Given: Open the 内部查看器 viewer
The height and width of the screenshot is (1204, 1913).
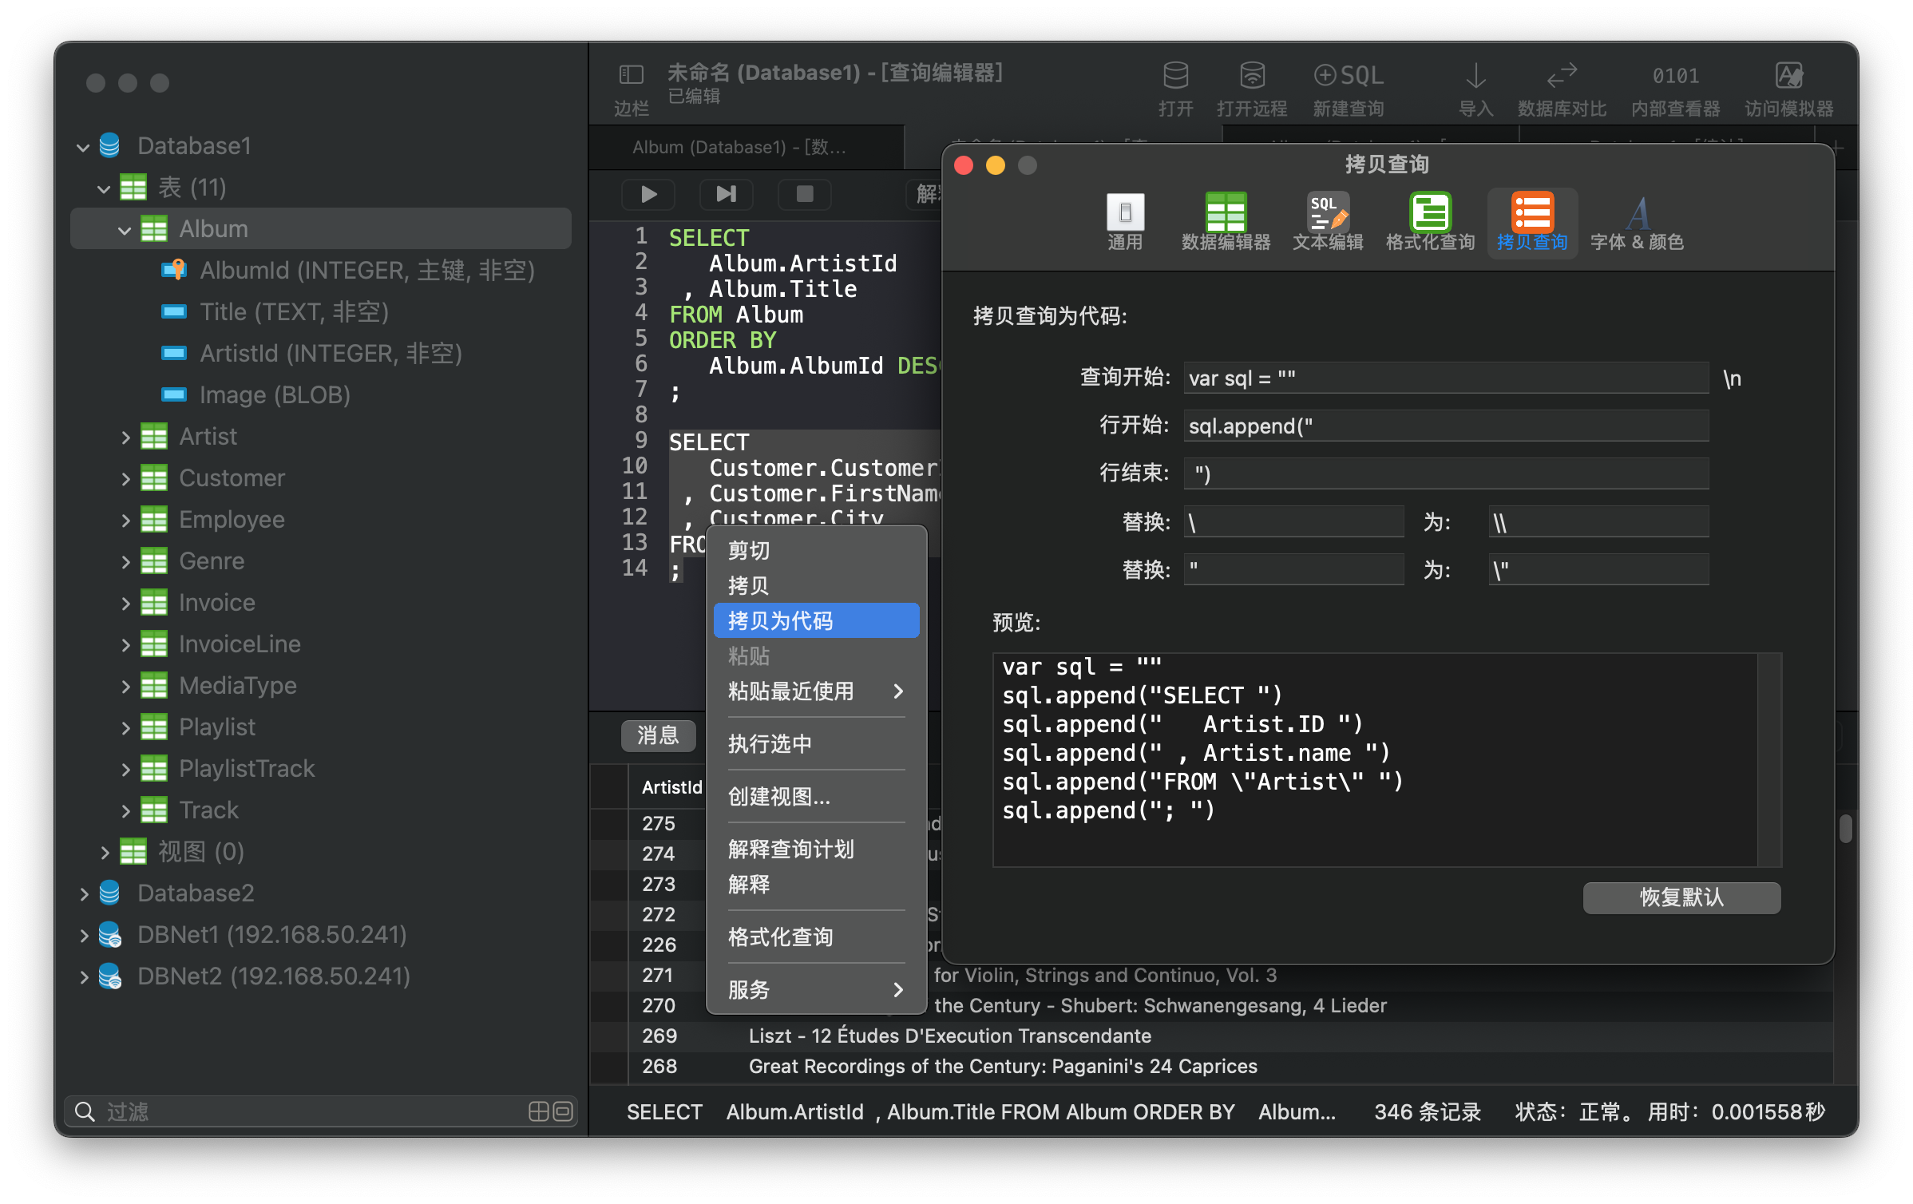Looking at the screenshot, I should (1675, 76).
